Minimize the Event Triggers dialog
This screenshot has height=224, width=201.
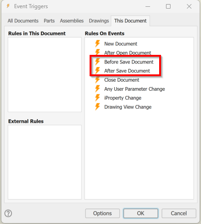[x=148, y=6]
